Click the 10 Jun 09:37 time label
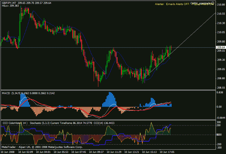Viewport: 226px width, 154px height. [x=96, y=152]
